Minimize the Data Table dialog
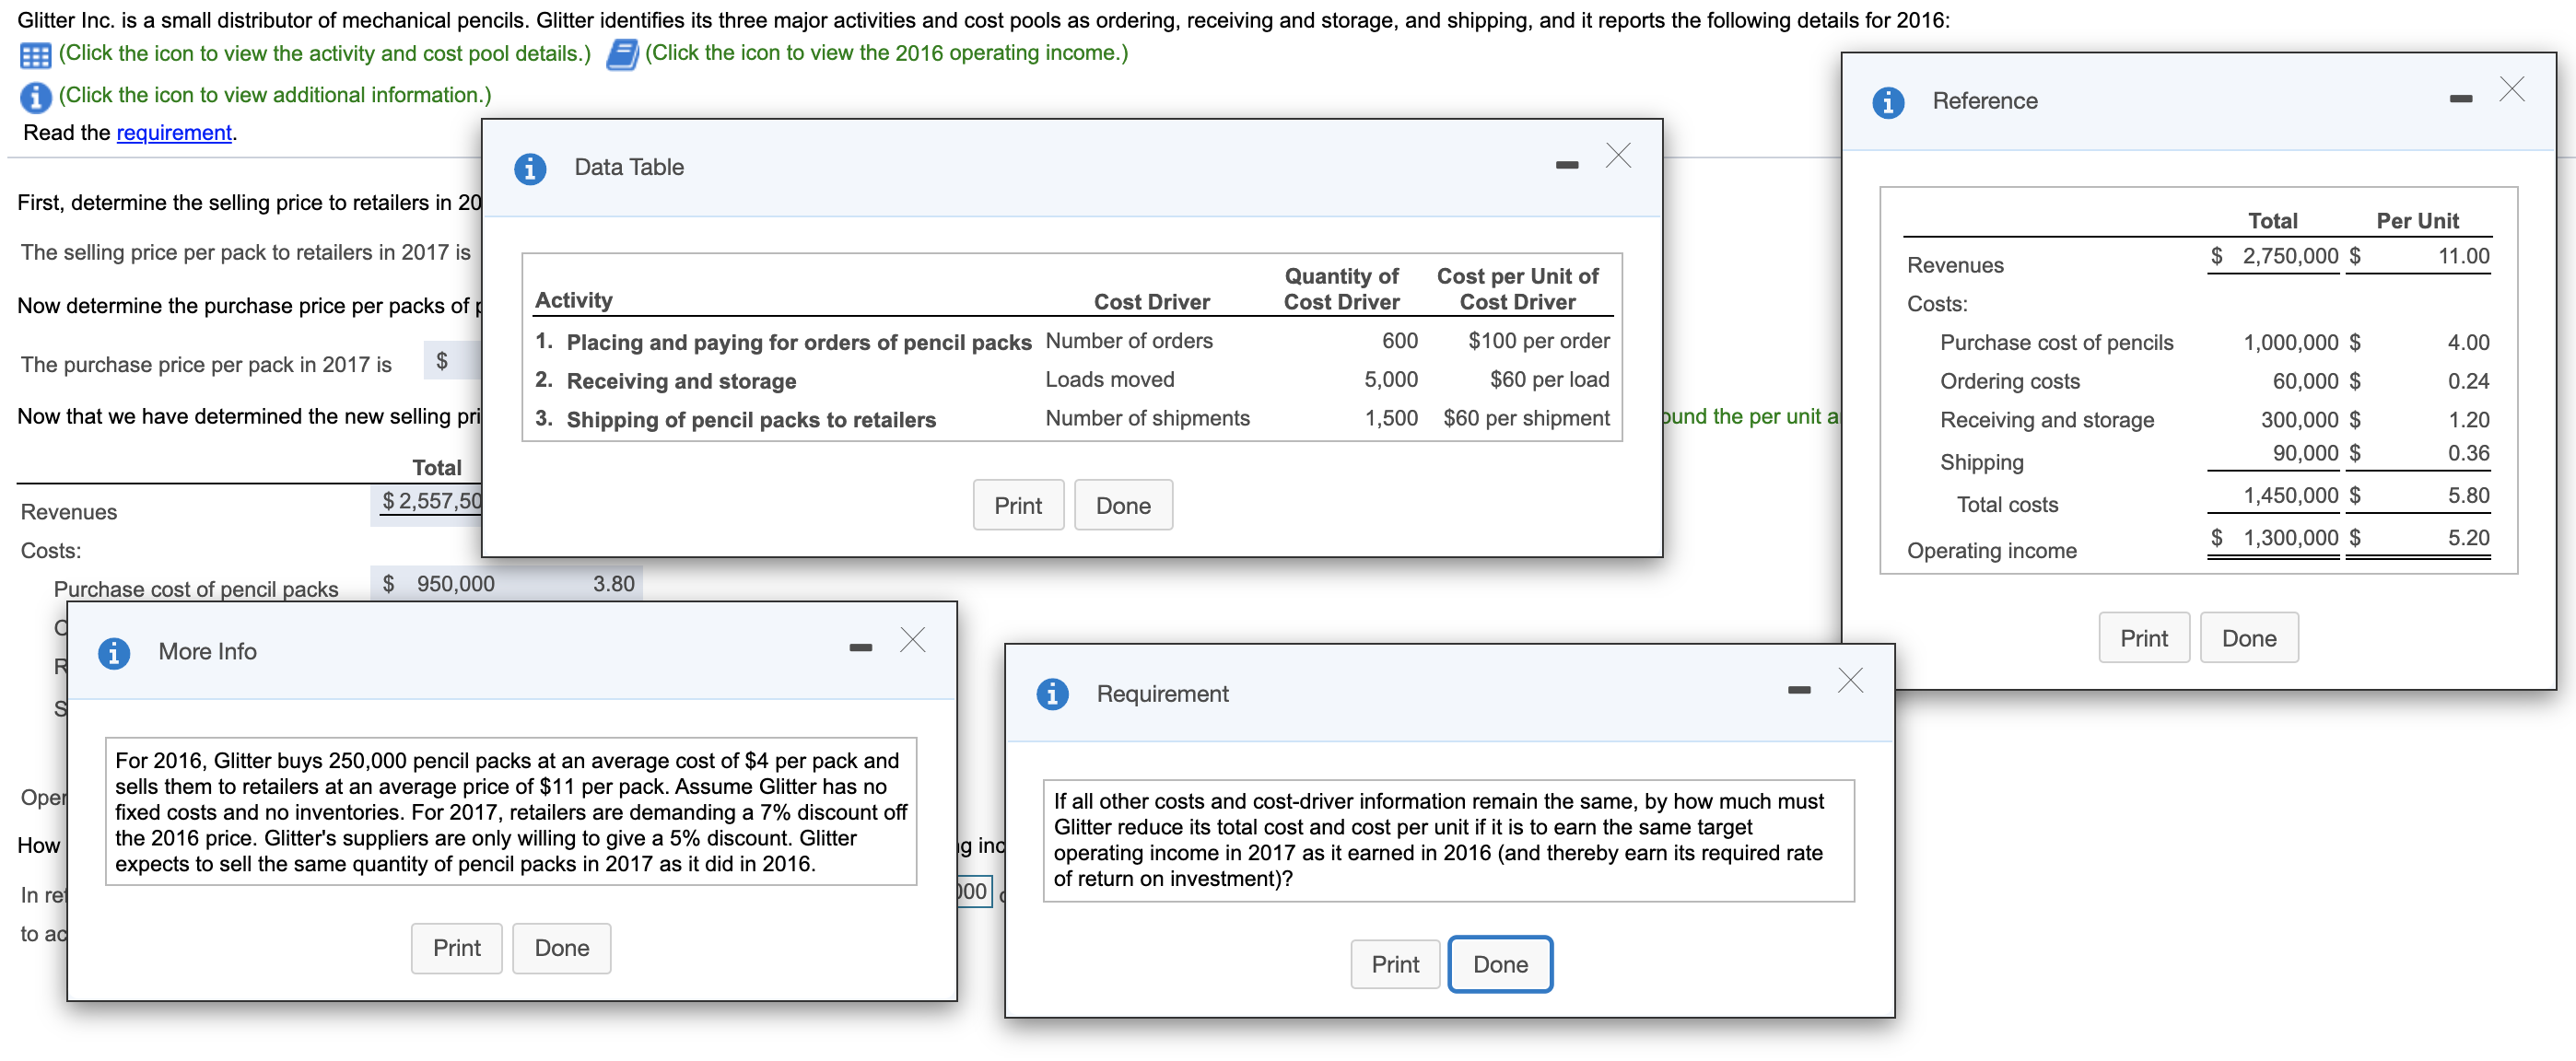The image size is (2576, 1061). click(x=1566, y=166)
